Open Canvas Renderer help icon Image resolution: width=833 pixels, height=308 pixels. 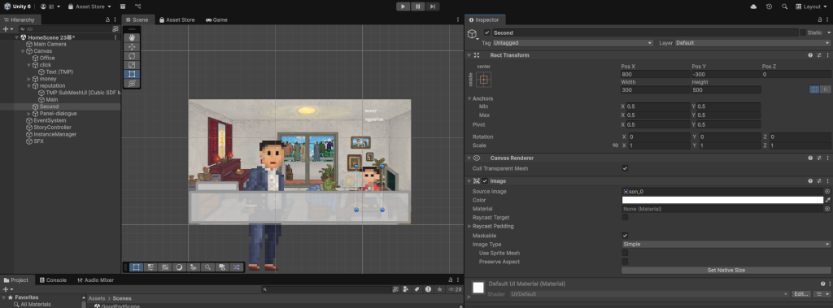(x=810, y=158)
